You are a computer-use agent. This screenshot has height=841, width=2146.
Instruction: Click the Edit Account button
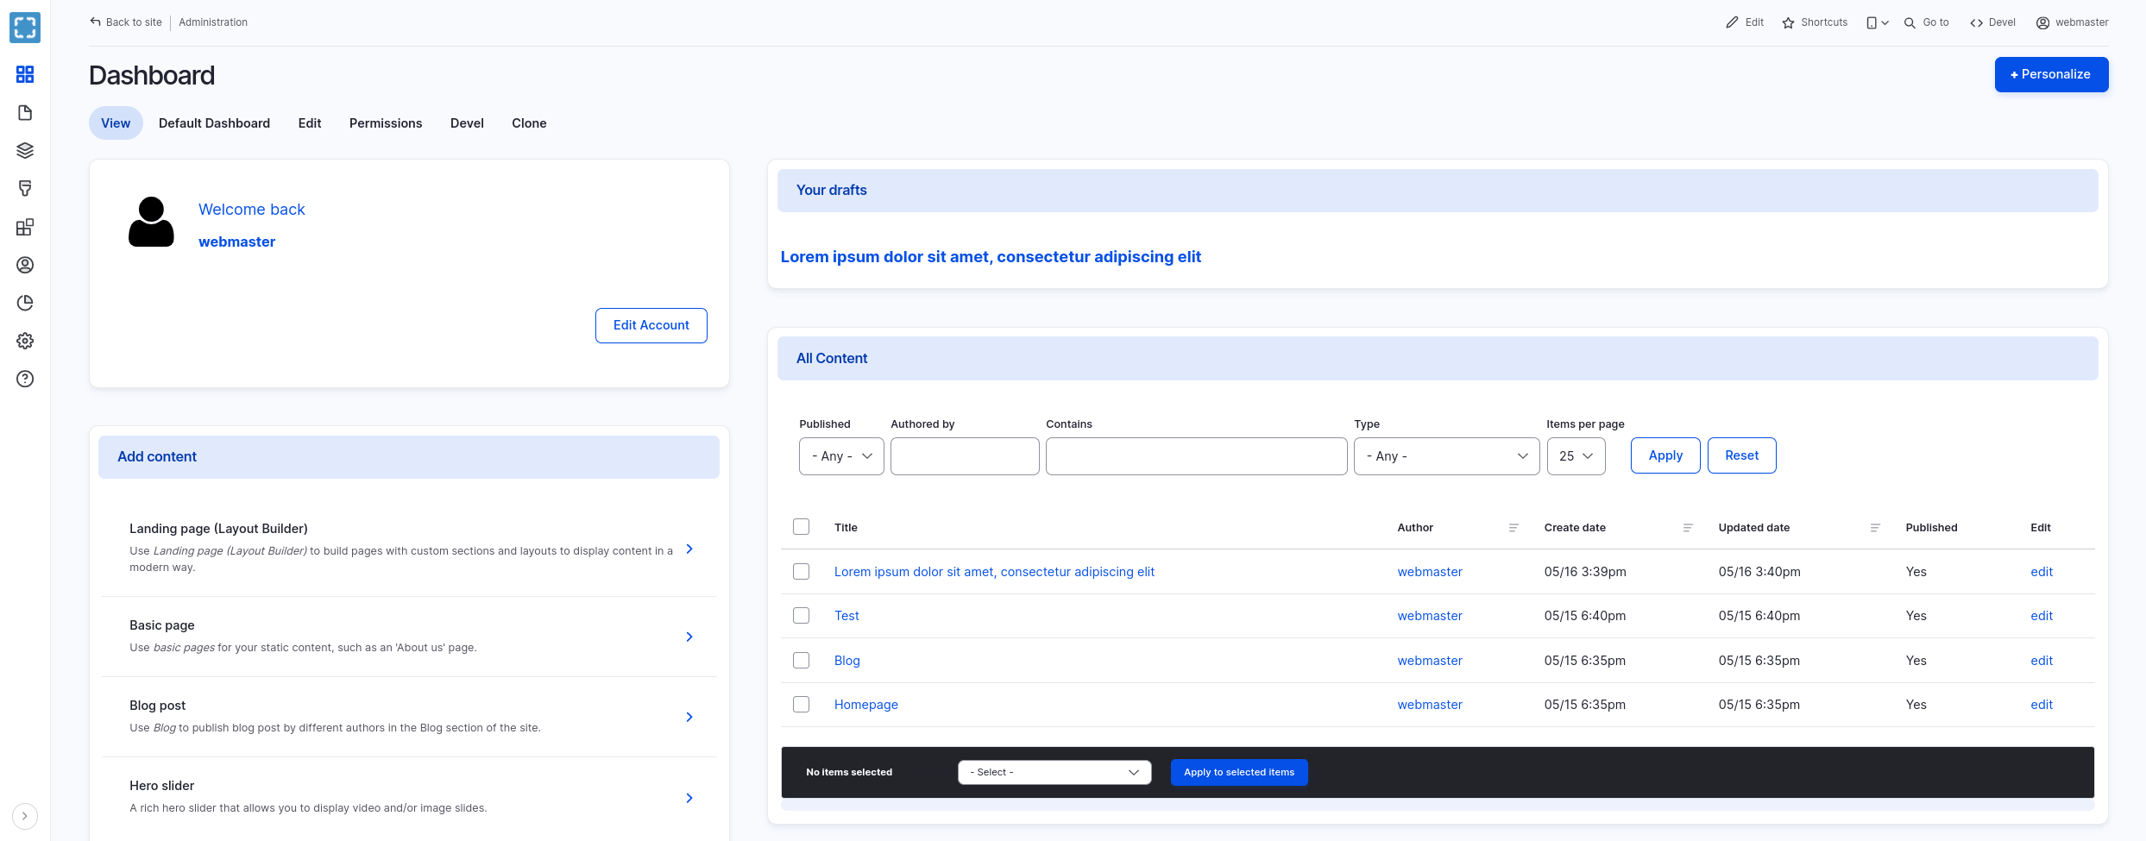pos(651,325)
